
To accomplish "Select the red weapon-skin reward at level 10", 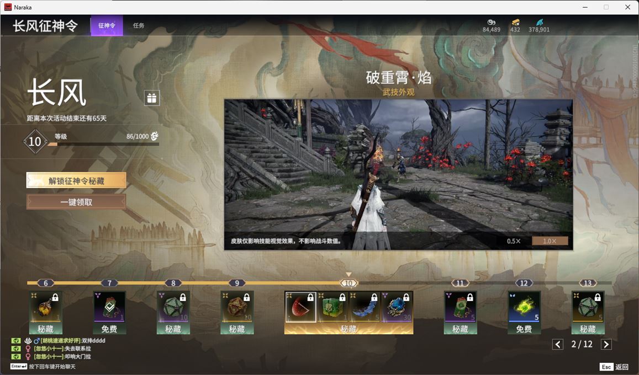I will 301,307.
